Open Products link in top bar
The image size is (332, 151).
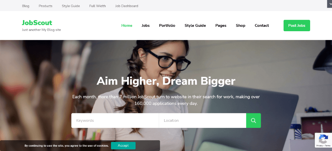[45, 6]
